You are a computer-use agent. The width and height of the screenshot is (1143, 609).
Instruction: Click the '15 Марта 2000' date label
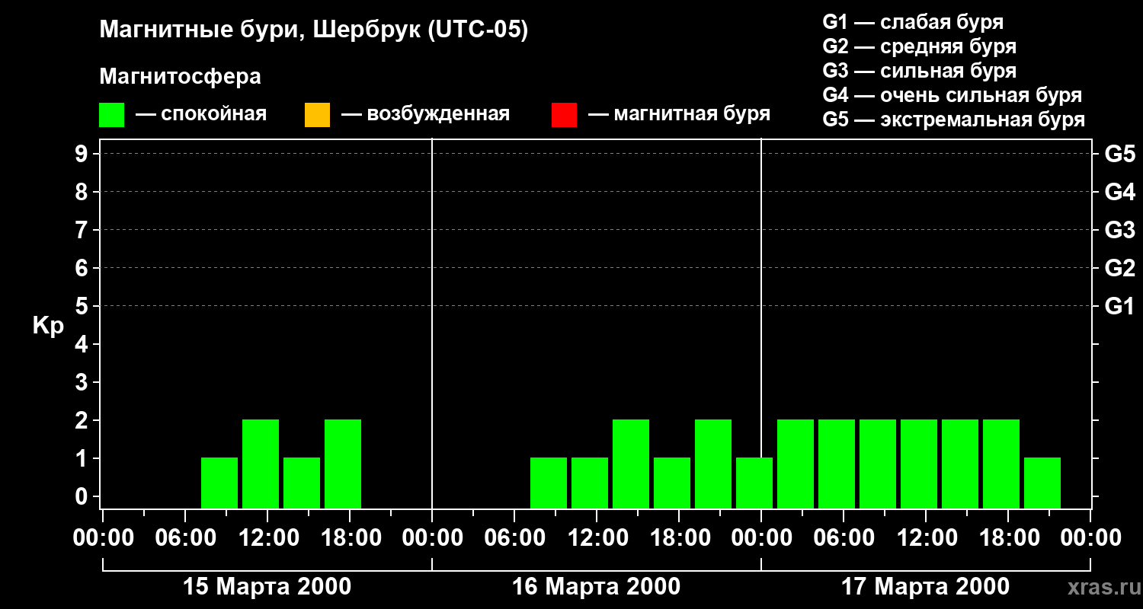pyautogui.click(x=267, y=586)
